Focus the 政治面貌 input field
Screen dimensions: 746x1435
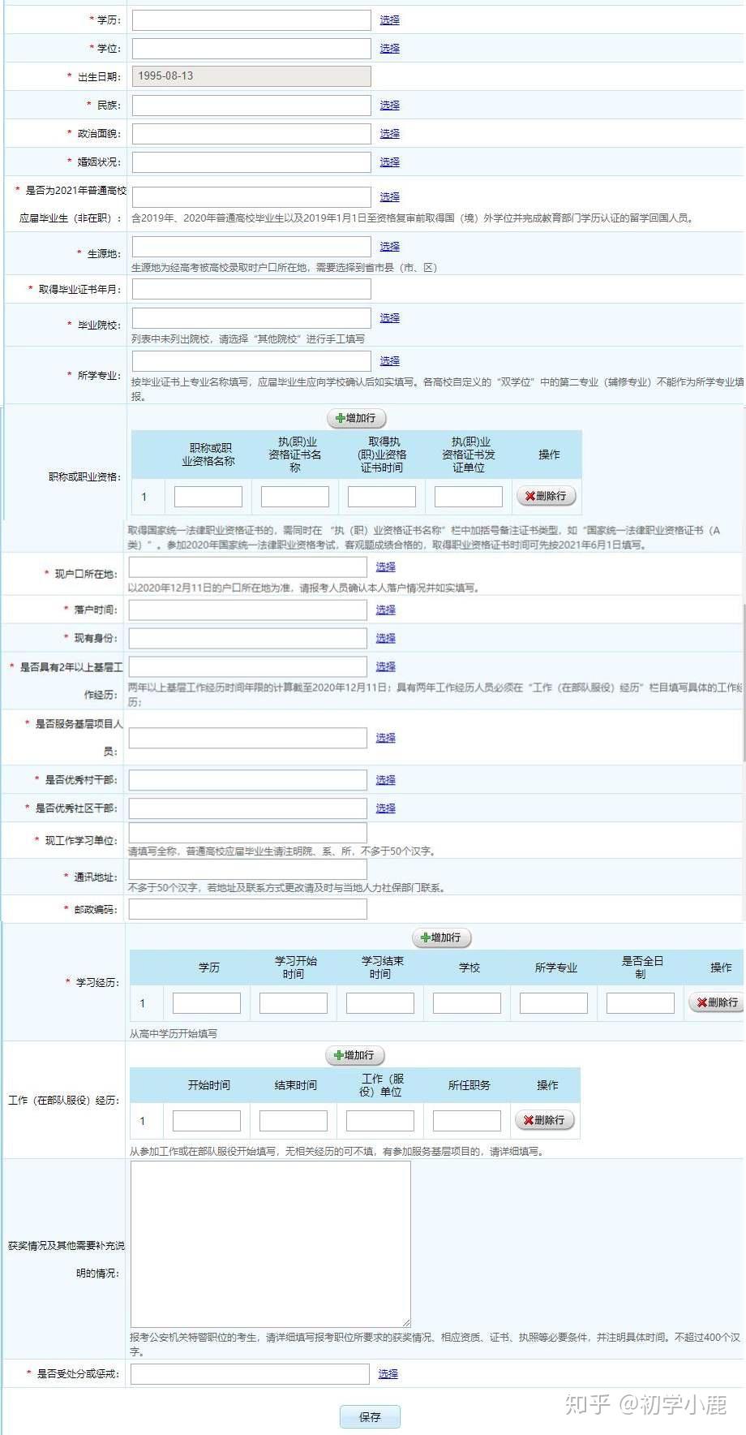251,133
